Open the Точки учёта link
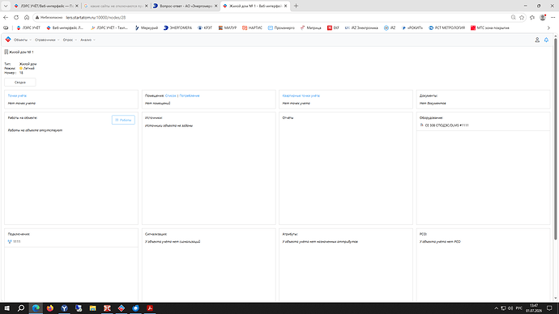Viewport: 559px width, 314px height. click(17, 95)
